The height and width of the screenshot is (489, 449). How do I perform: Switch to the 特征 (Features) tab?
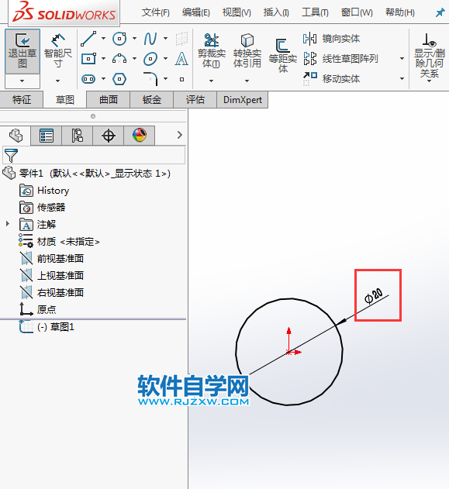click(22, 100)
